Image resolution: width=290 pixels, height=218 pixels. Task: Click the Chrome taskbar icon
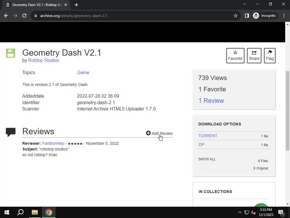(49, 212)
